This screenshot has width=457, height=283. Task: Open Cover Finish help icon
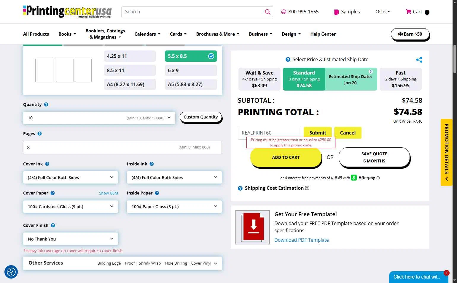53,225
